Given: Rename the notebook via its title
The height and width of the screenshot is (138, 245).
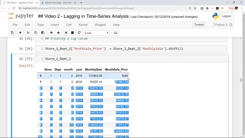Looking at the screenshot, I should coord(83,16).
